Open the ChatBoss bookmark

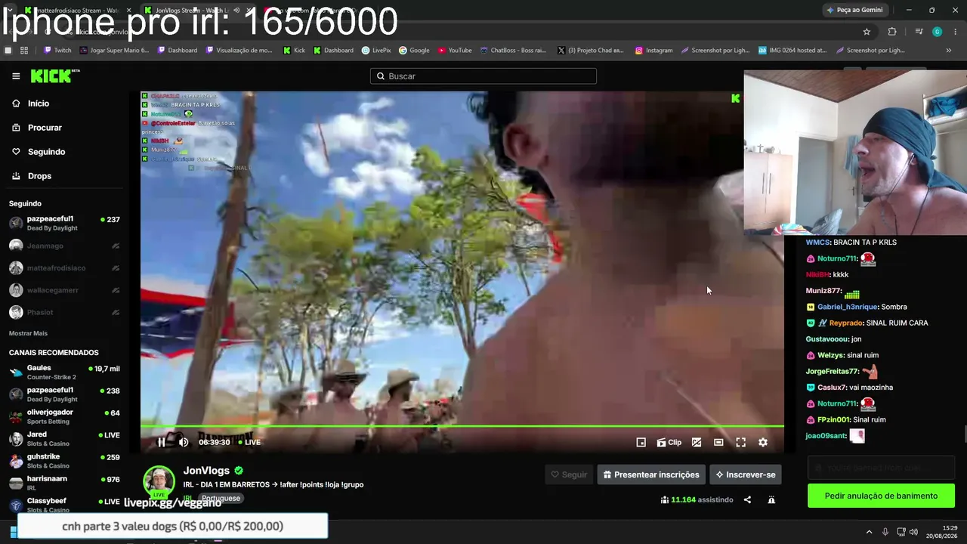[x=512, y=51]
